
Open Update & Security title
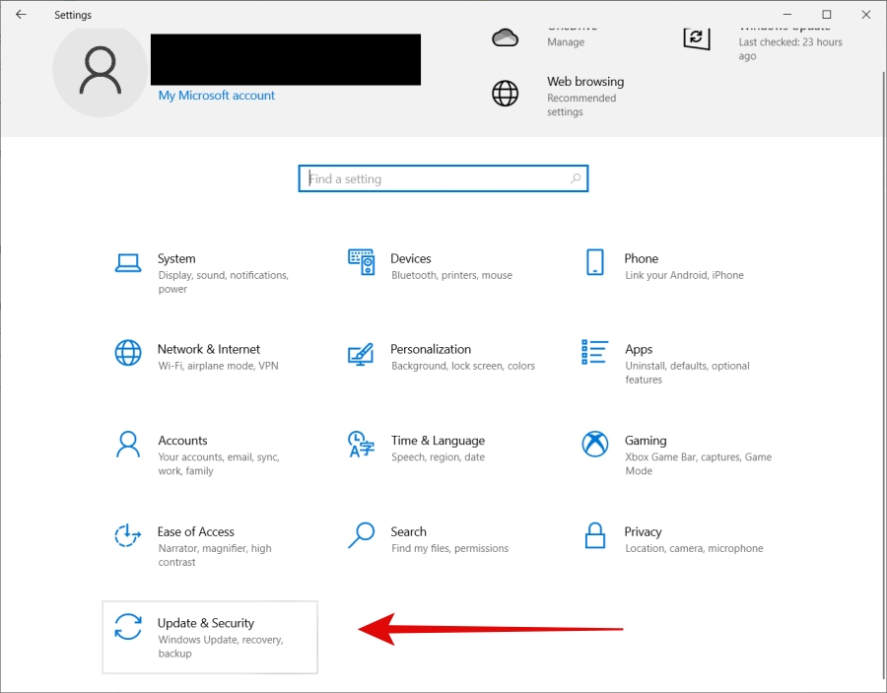pyautogui.click(x=206, y=623)
